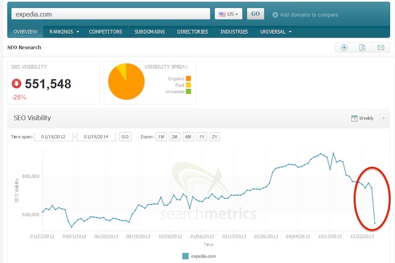Click the envelope email icon
The image size is (395, 263).
tap(381, 48)
